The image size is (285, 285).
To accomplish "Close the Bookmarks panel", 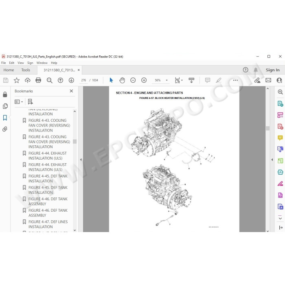I will 71,91.
